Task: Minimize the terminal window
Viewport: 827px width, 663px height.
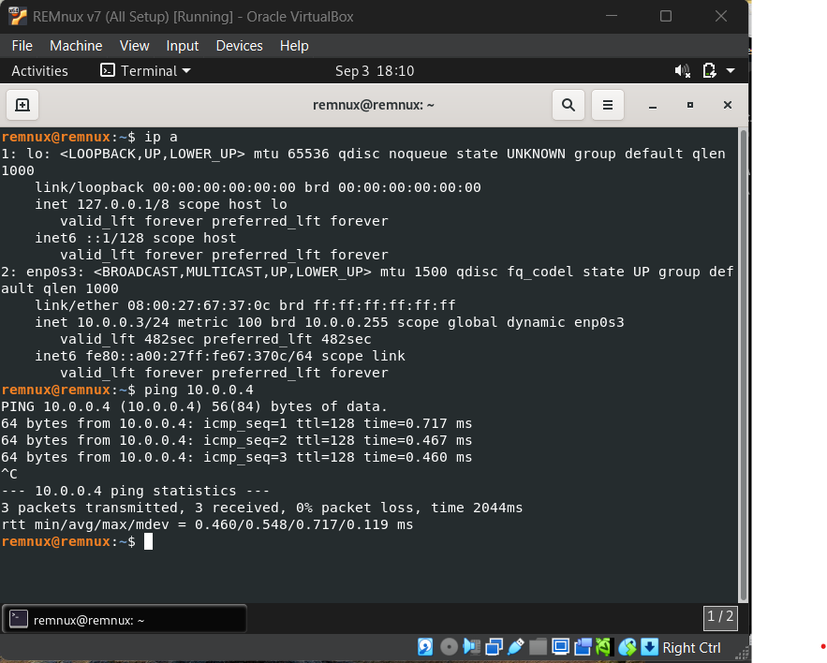Action: tap(653, 105)
